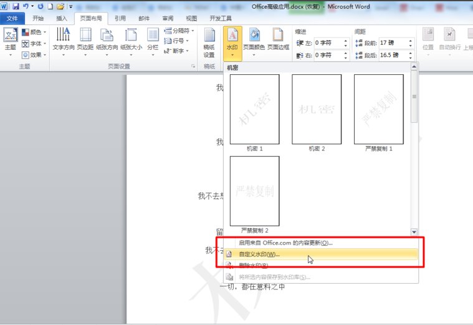This screenshot has width=473, height=325.
Task: Choose the 机密 1 watermark thumbnail
Action: tap(254, 109)
